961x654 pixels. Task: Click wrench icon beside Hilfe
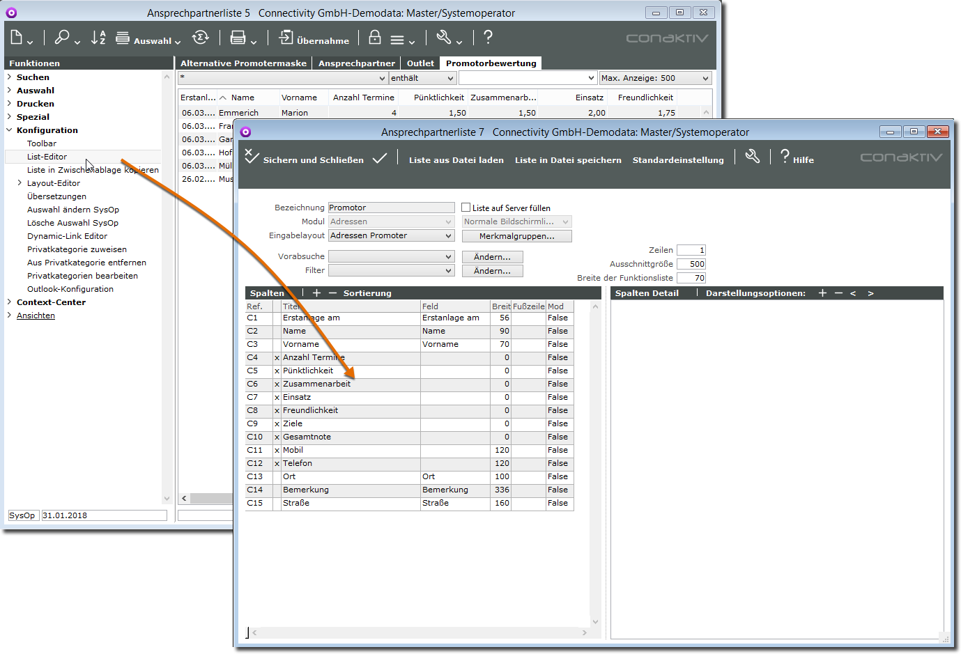pos(753,157)
